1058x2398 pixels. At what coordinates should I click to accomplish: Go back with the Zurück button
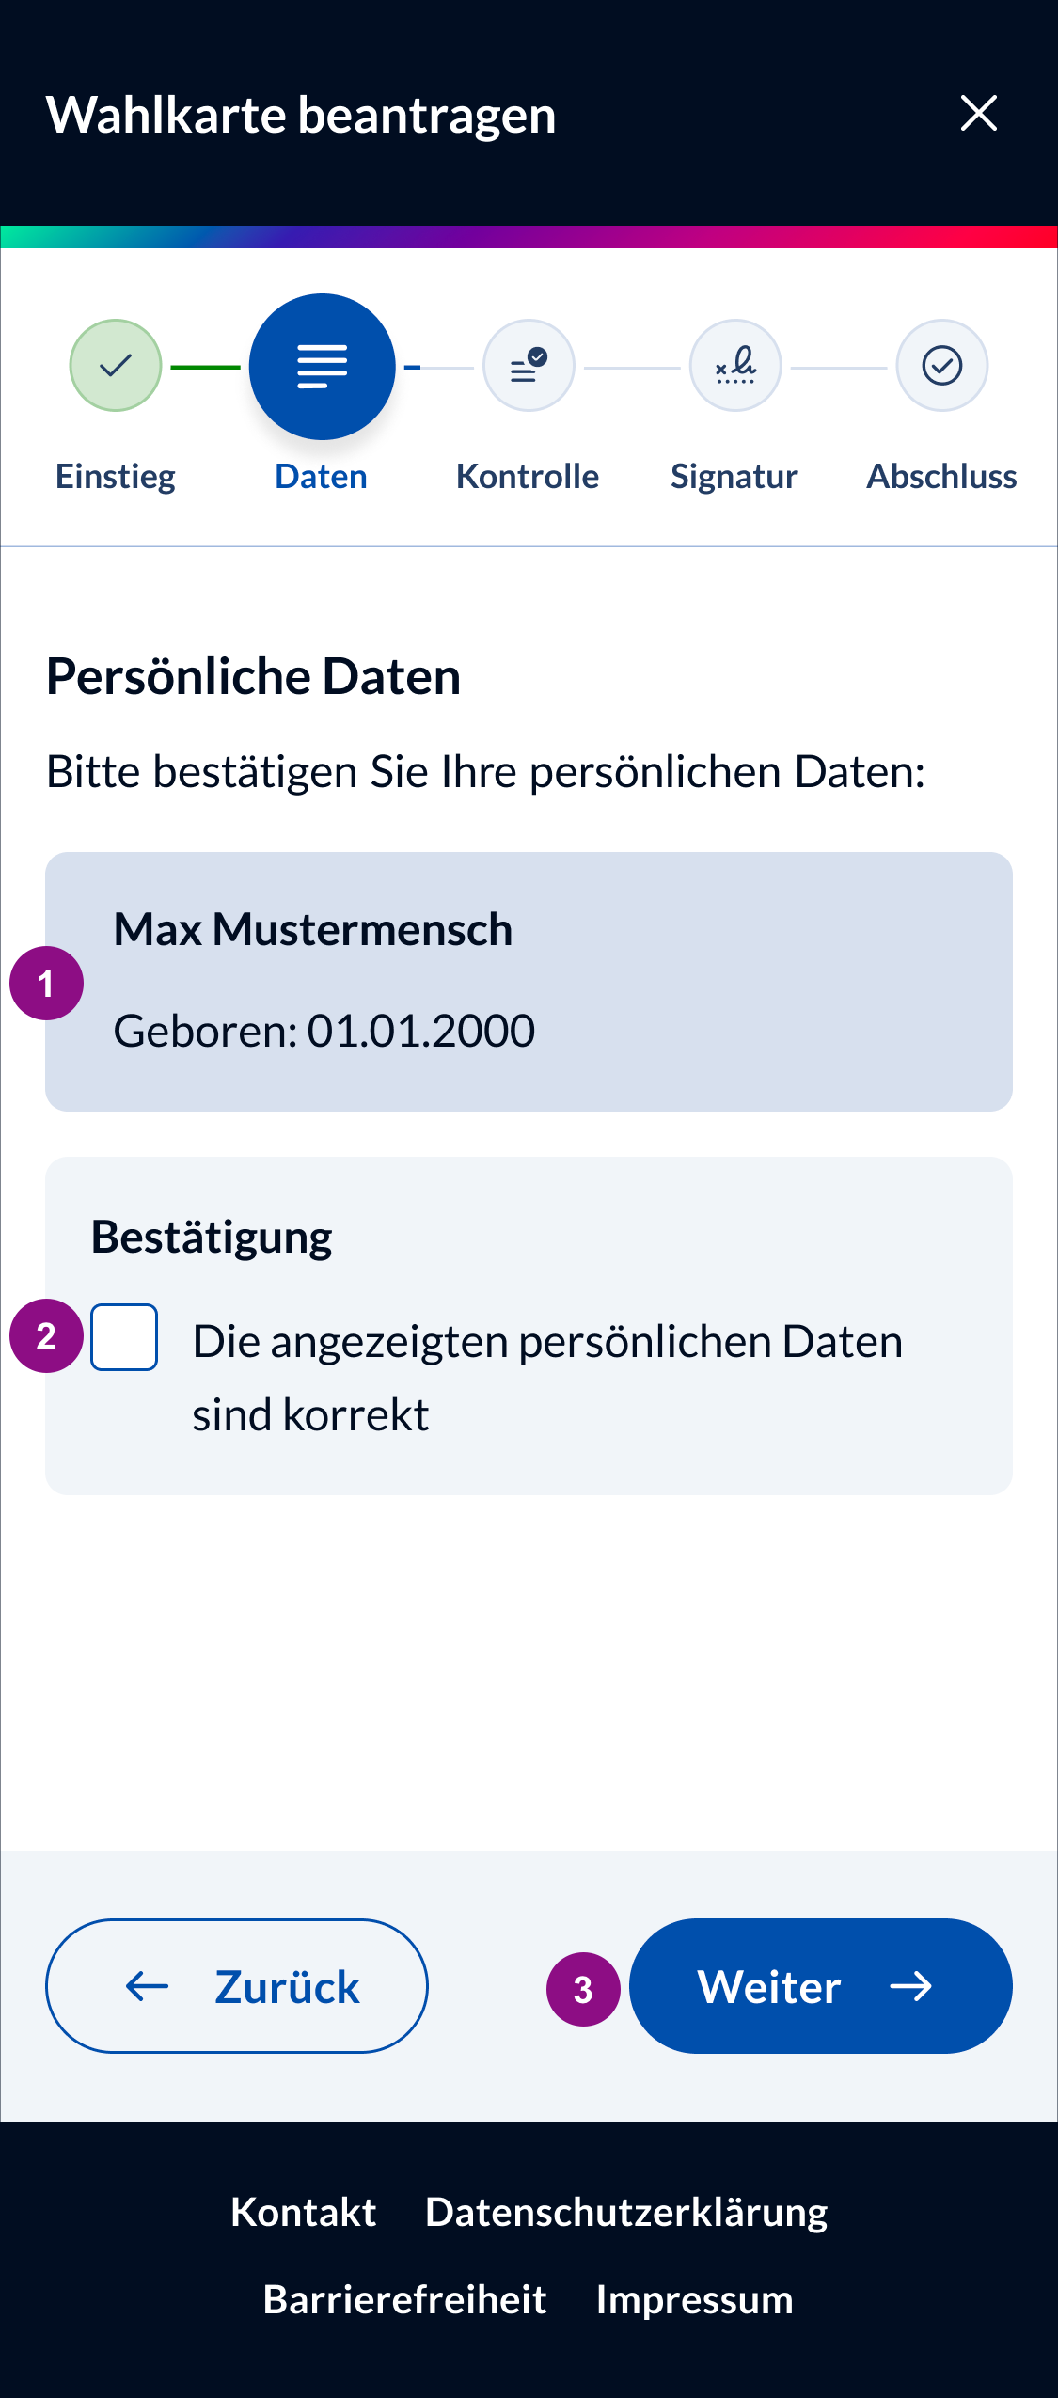click(x=237, y=1986)
